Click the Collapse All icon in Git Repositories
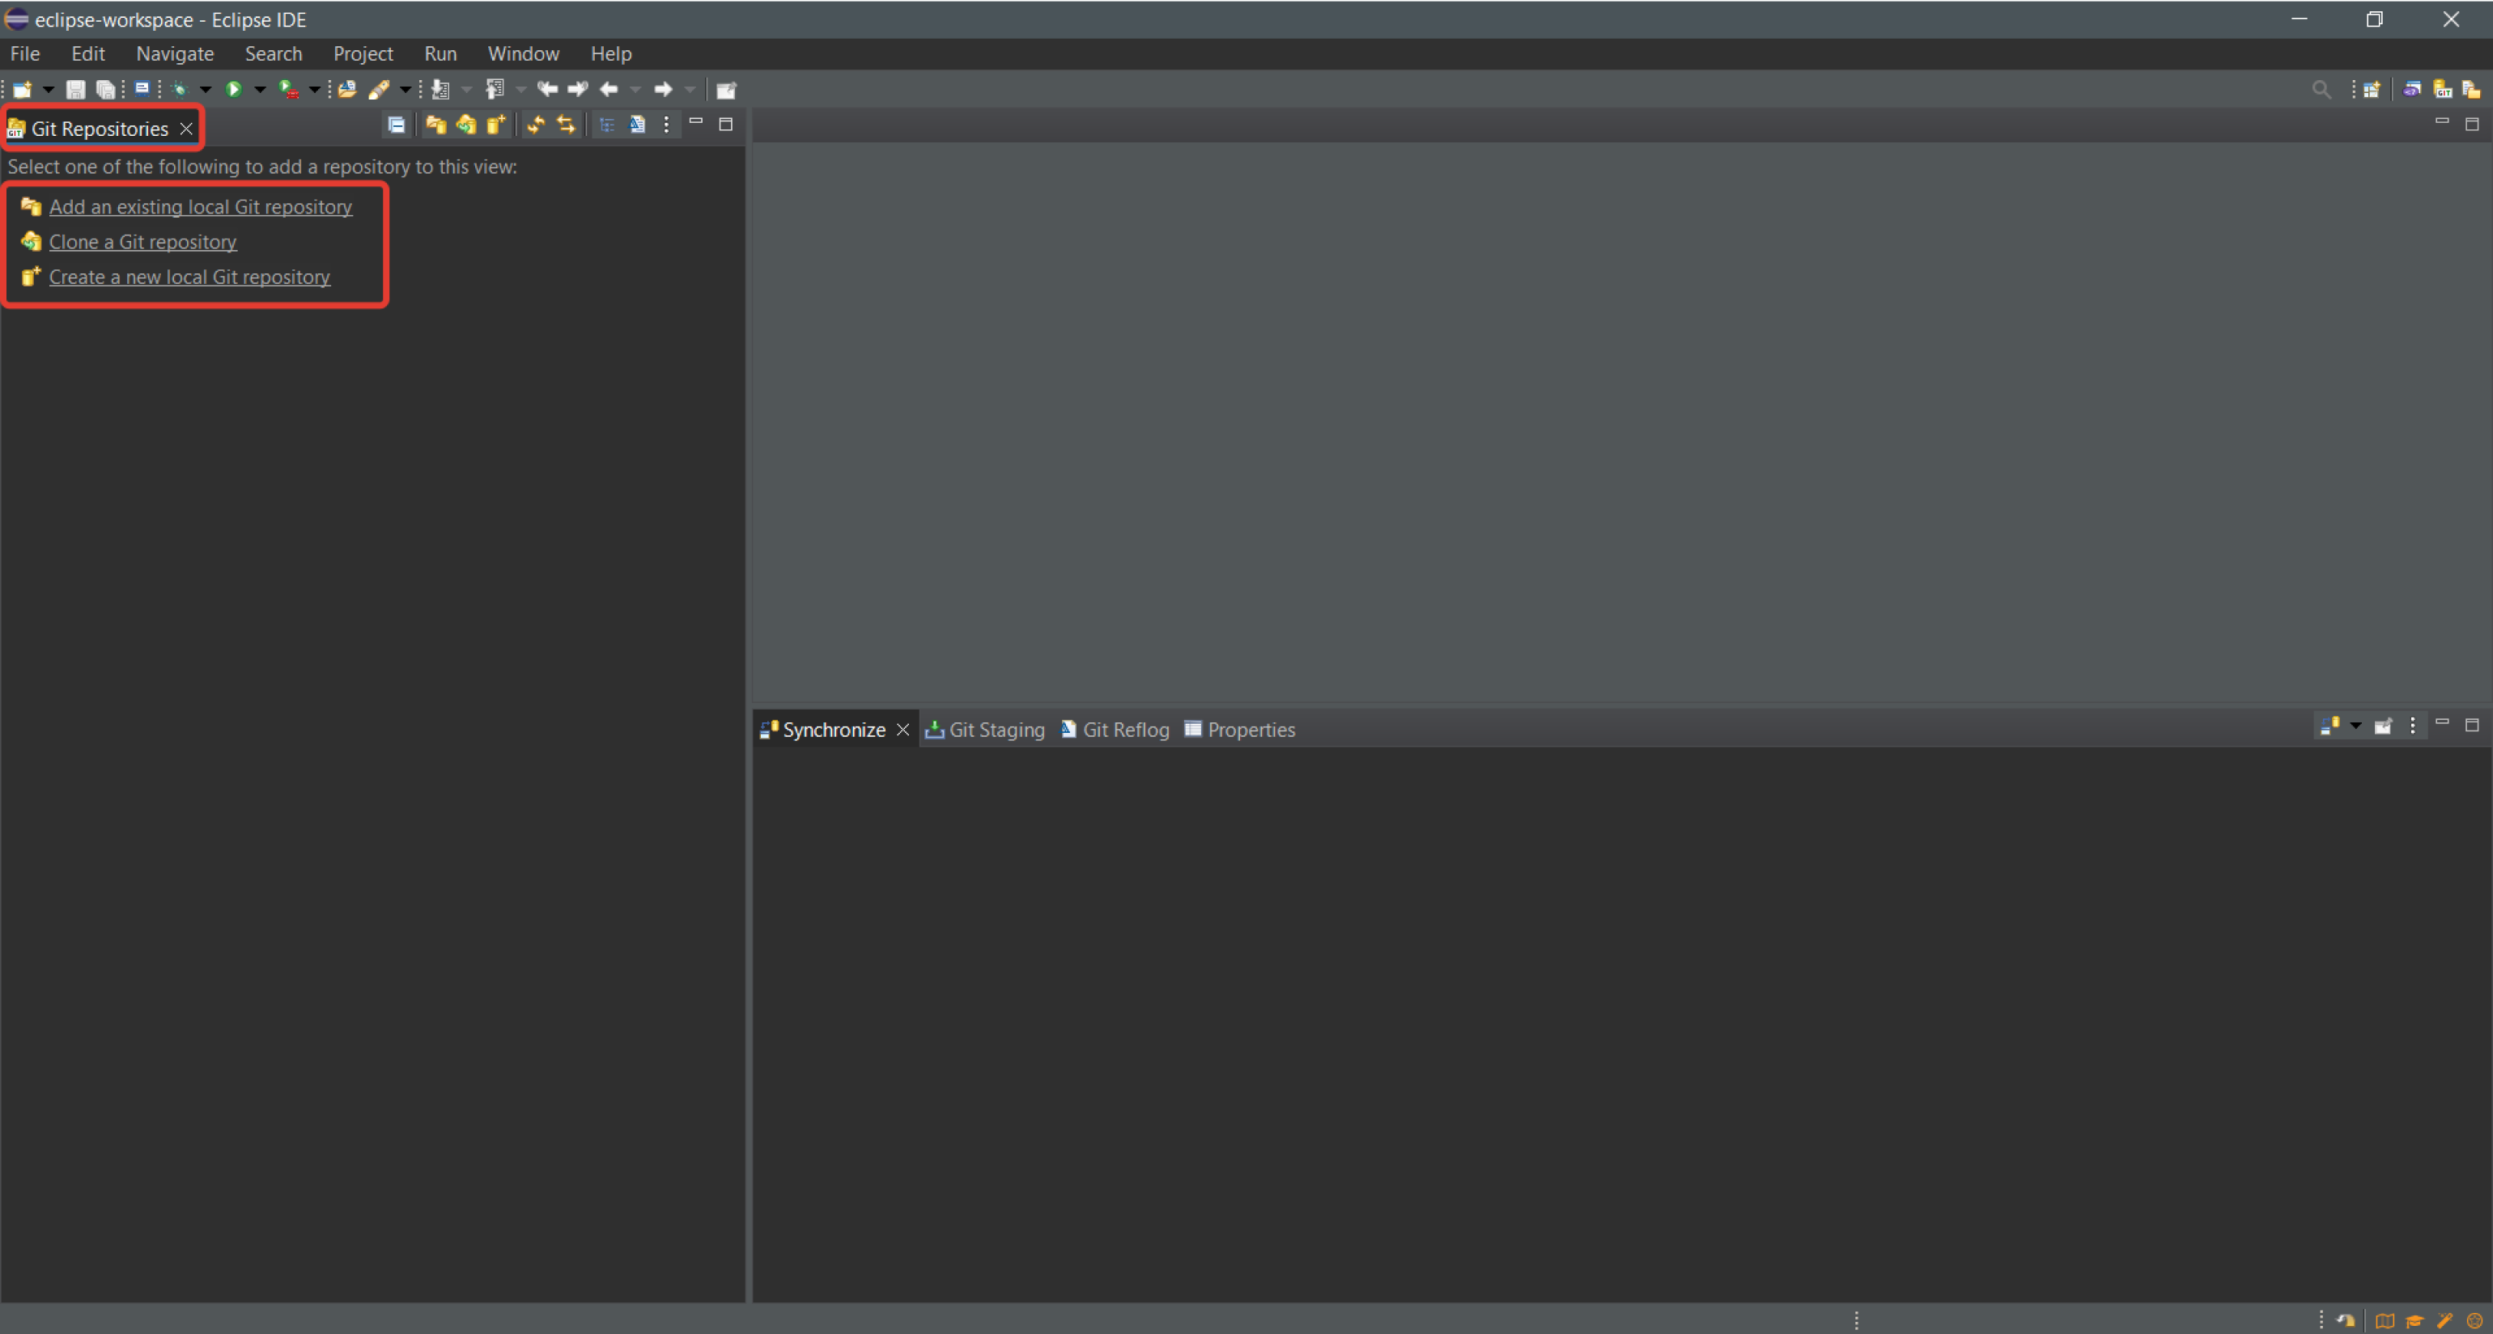Viewport: 2493px width, 1334px height. 397,125
